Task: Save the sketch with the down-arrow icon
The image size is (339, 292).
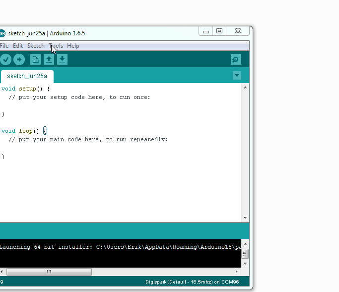Action: [62, 60]
